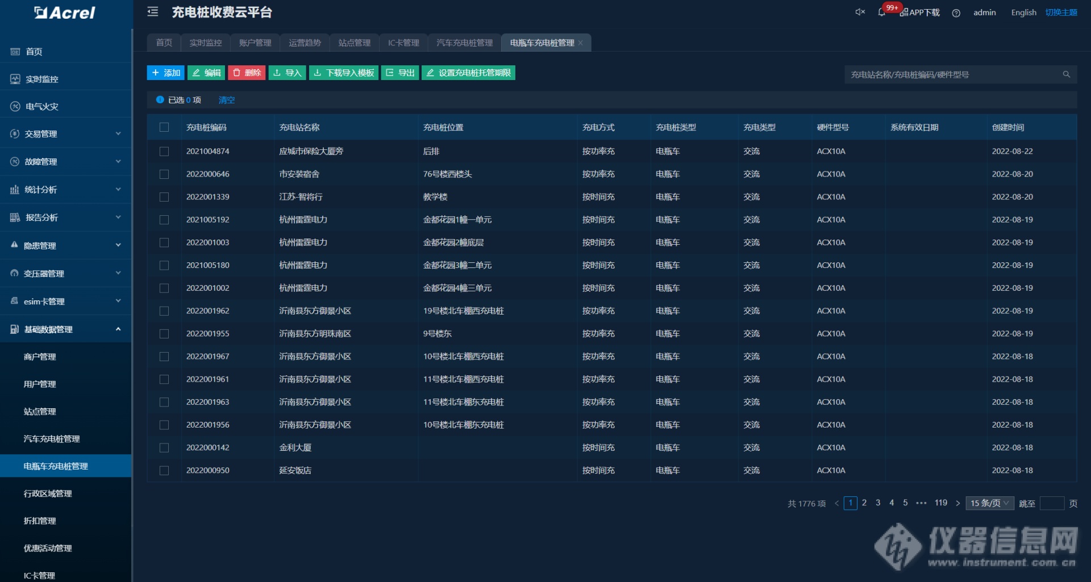Expand the 报告分析 sidebar menu

(x=66, y=217)
